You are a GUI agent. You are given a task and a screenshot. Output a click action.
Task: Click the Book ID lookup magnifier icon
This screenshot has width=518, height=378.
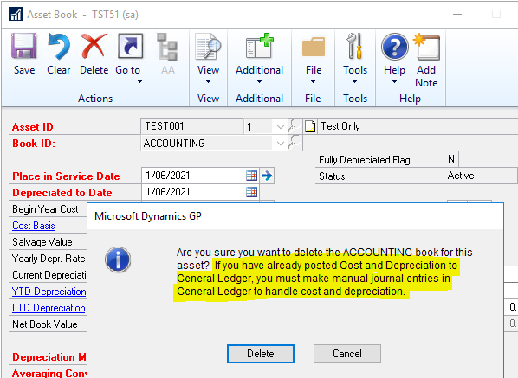pos(295,143)
